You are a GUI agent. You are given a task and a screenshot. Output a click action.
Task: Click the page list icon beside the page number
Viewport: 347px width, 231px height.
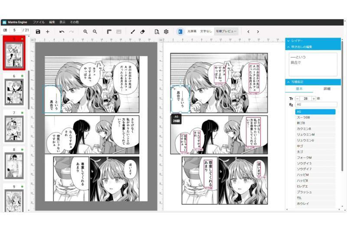point(5,30)
